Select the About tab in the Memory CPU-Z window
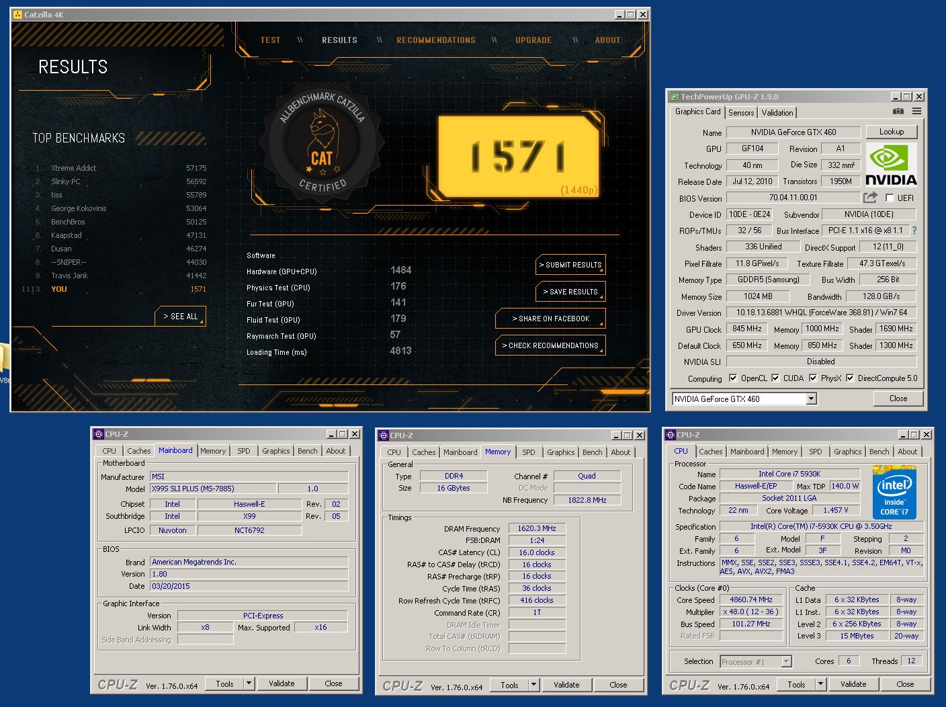The height and width of the screenshot is (707, 946). (620, 452)
